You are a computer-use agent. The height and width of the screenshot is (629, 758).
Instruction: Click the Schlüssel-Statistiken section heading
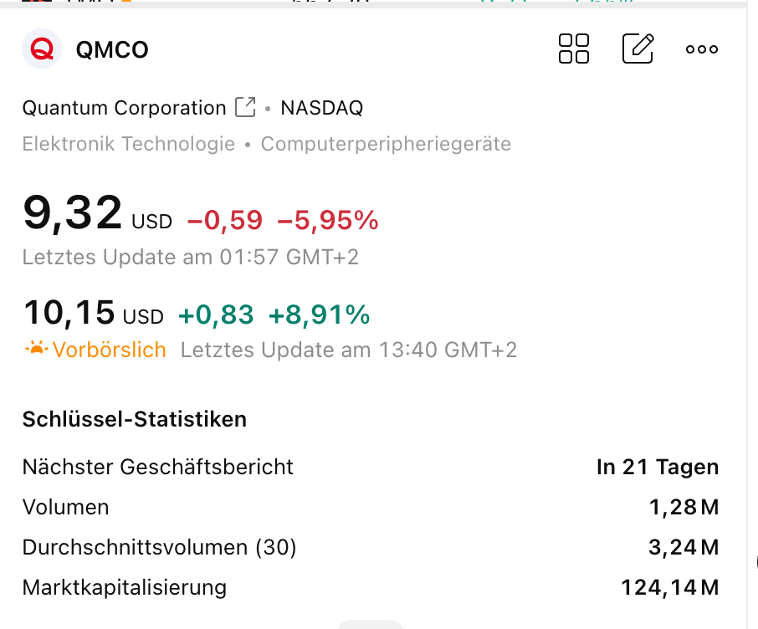point(134,419)
